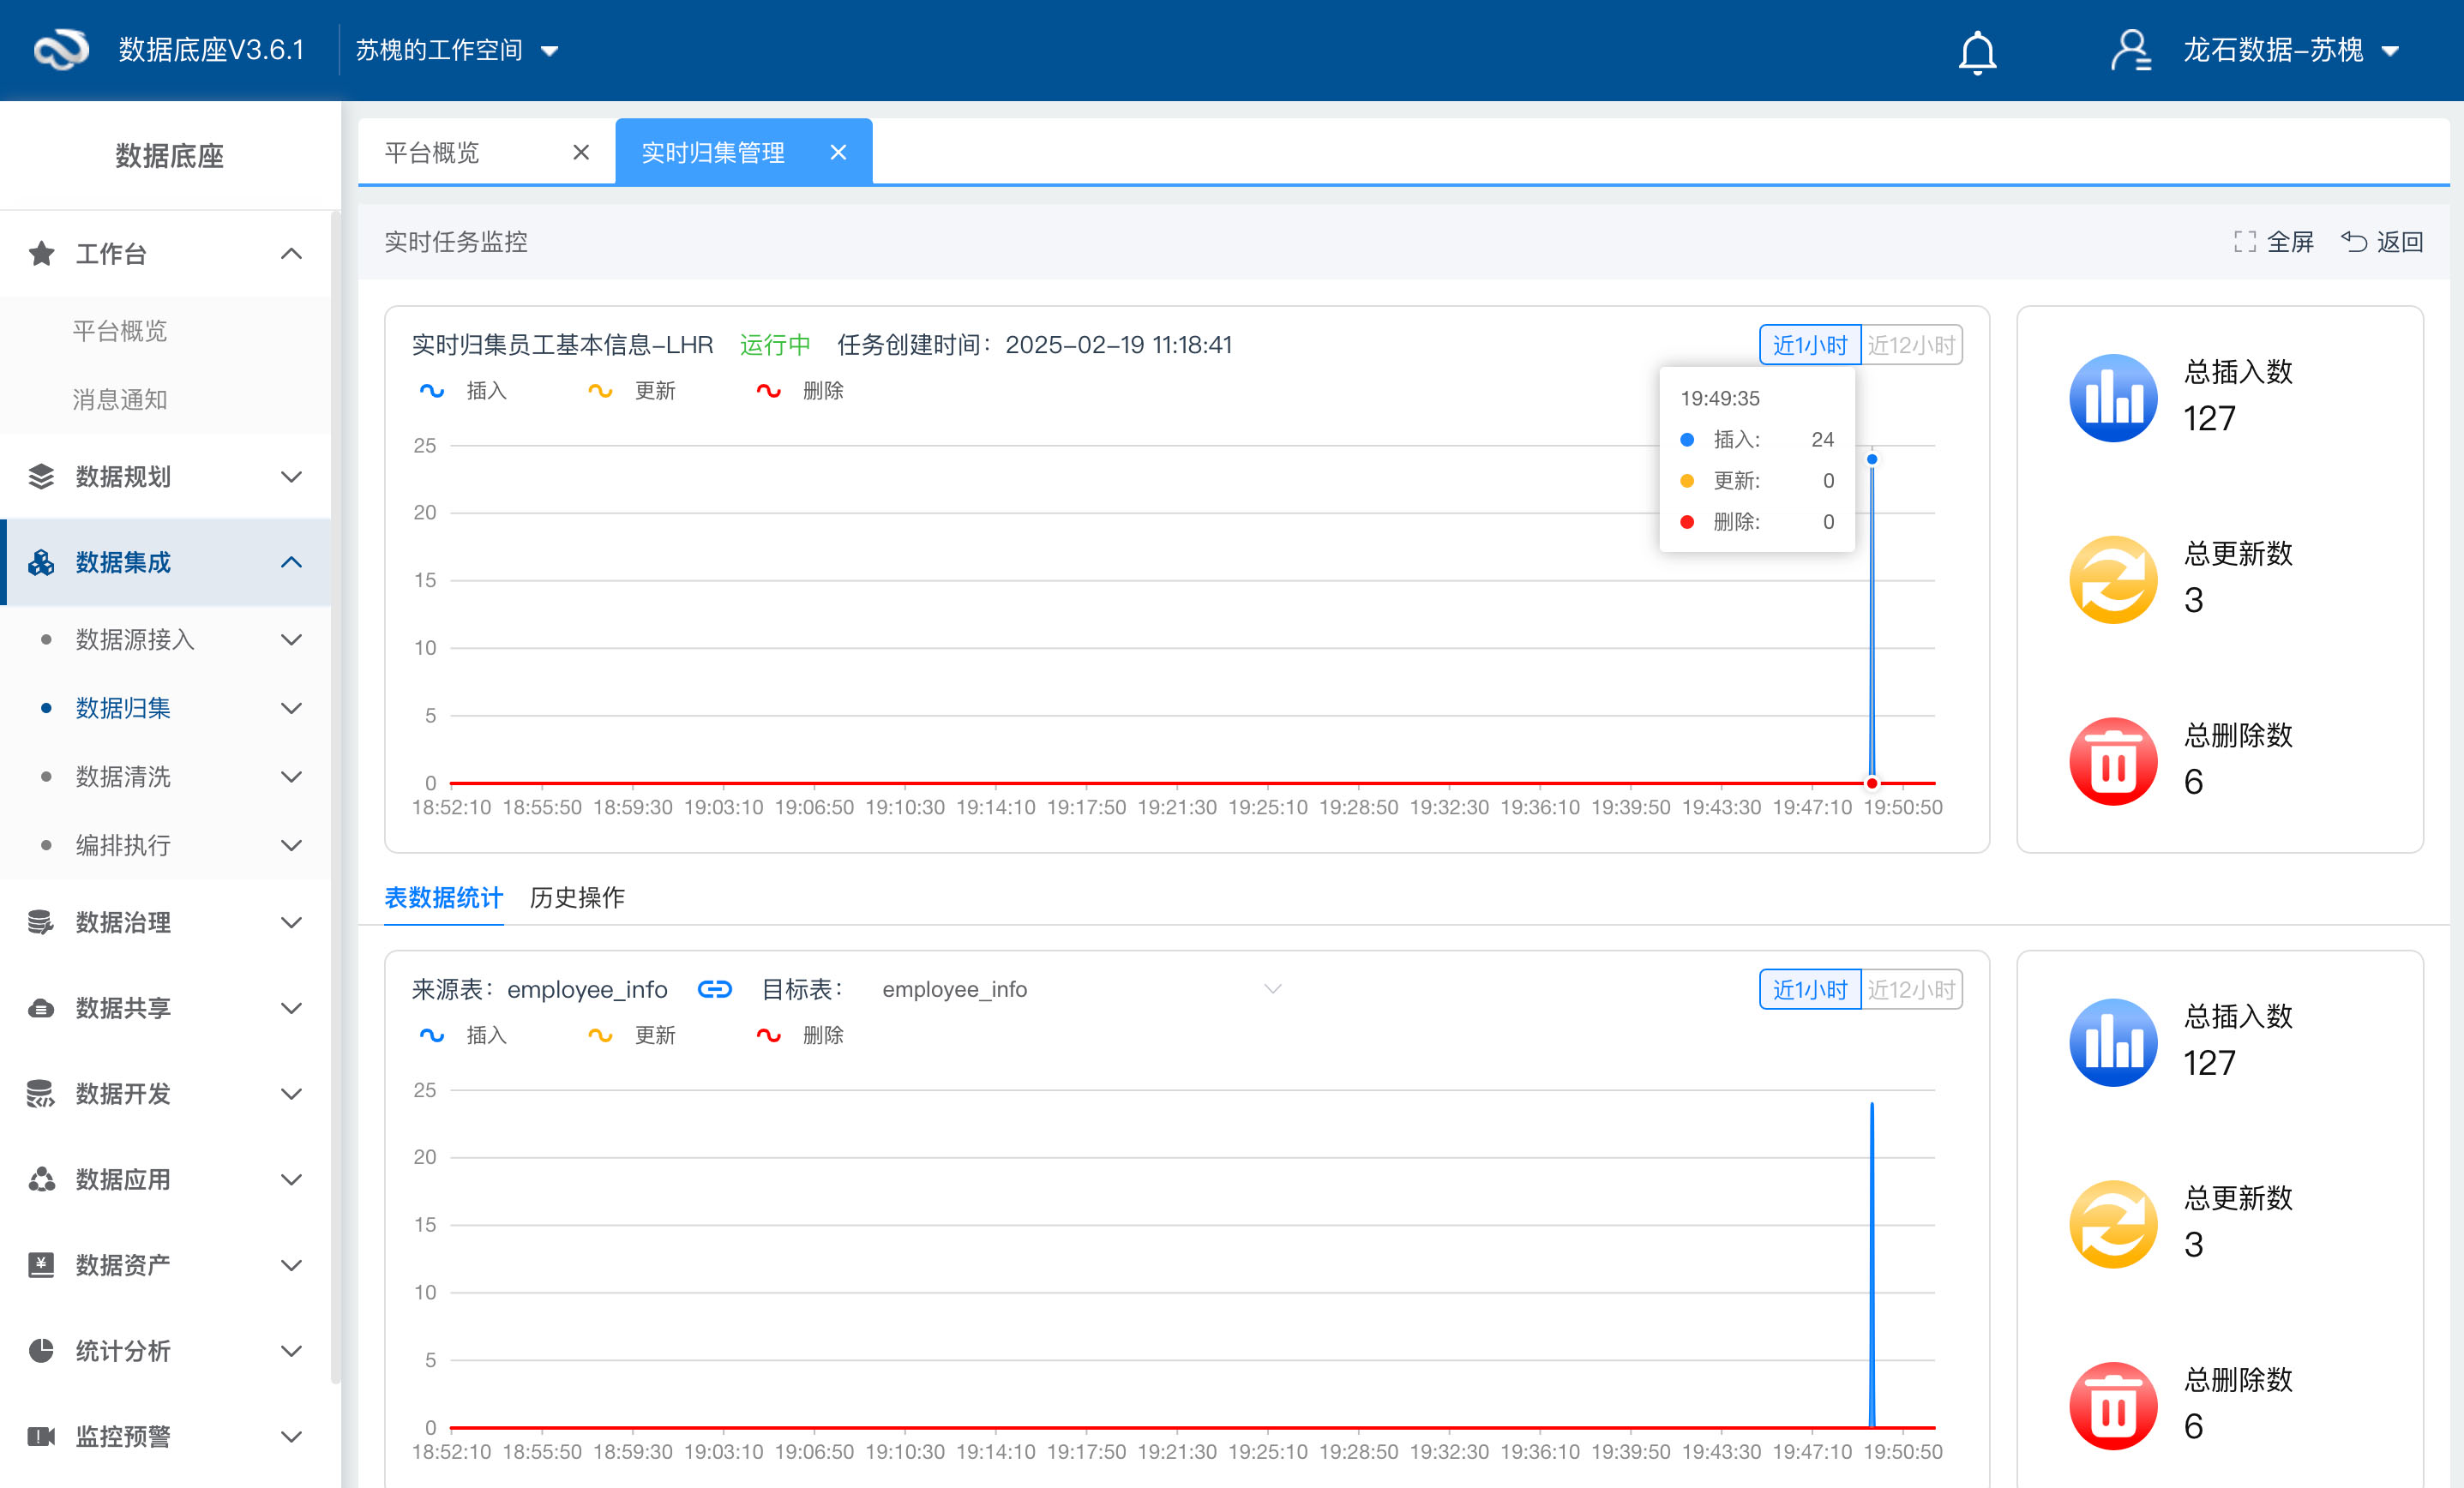Select 近12小时 range in task monitor chart
This screenshot has width=2464, height=1488.
pos(1910,345)
